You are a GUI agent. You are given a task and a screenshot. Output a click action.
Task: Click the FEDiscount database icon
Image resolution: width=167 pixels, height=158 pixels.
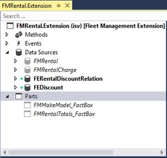[x=28, y=88]
